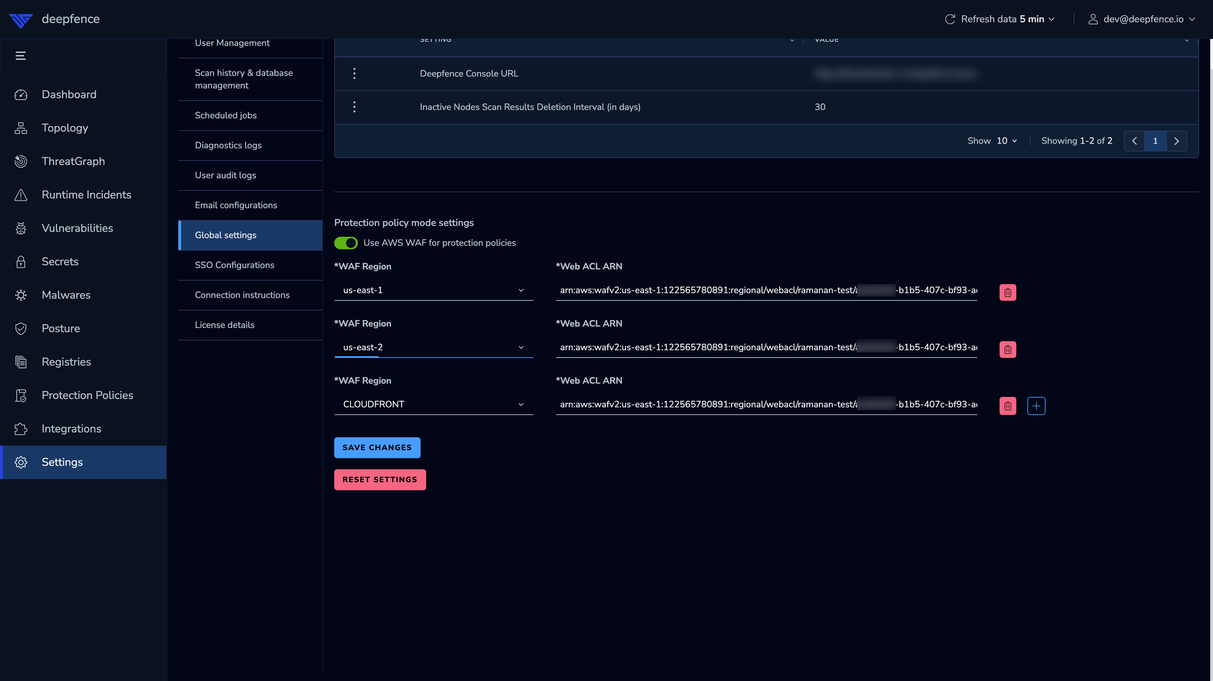Open kebab menu for Inactive Nodes setting
This screenshot has width=1213, height=681.
click(354, 107)
